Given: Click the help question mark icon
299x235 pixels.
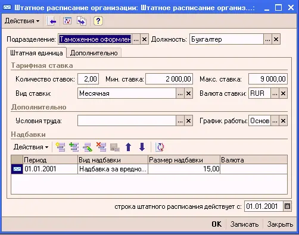Looking at the screenshot, I should [x=98, y=21].
